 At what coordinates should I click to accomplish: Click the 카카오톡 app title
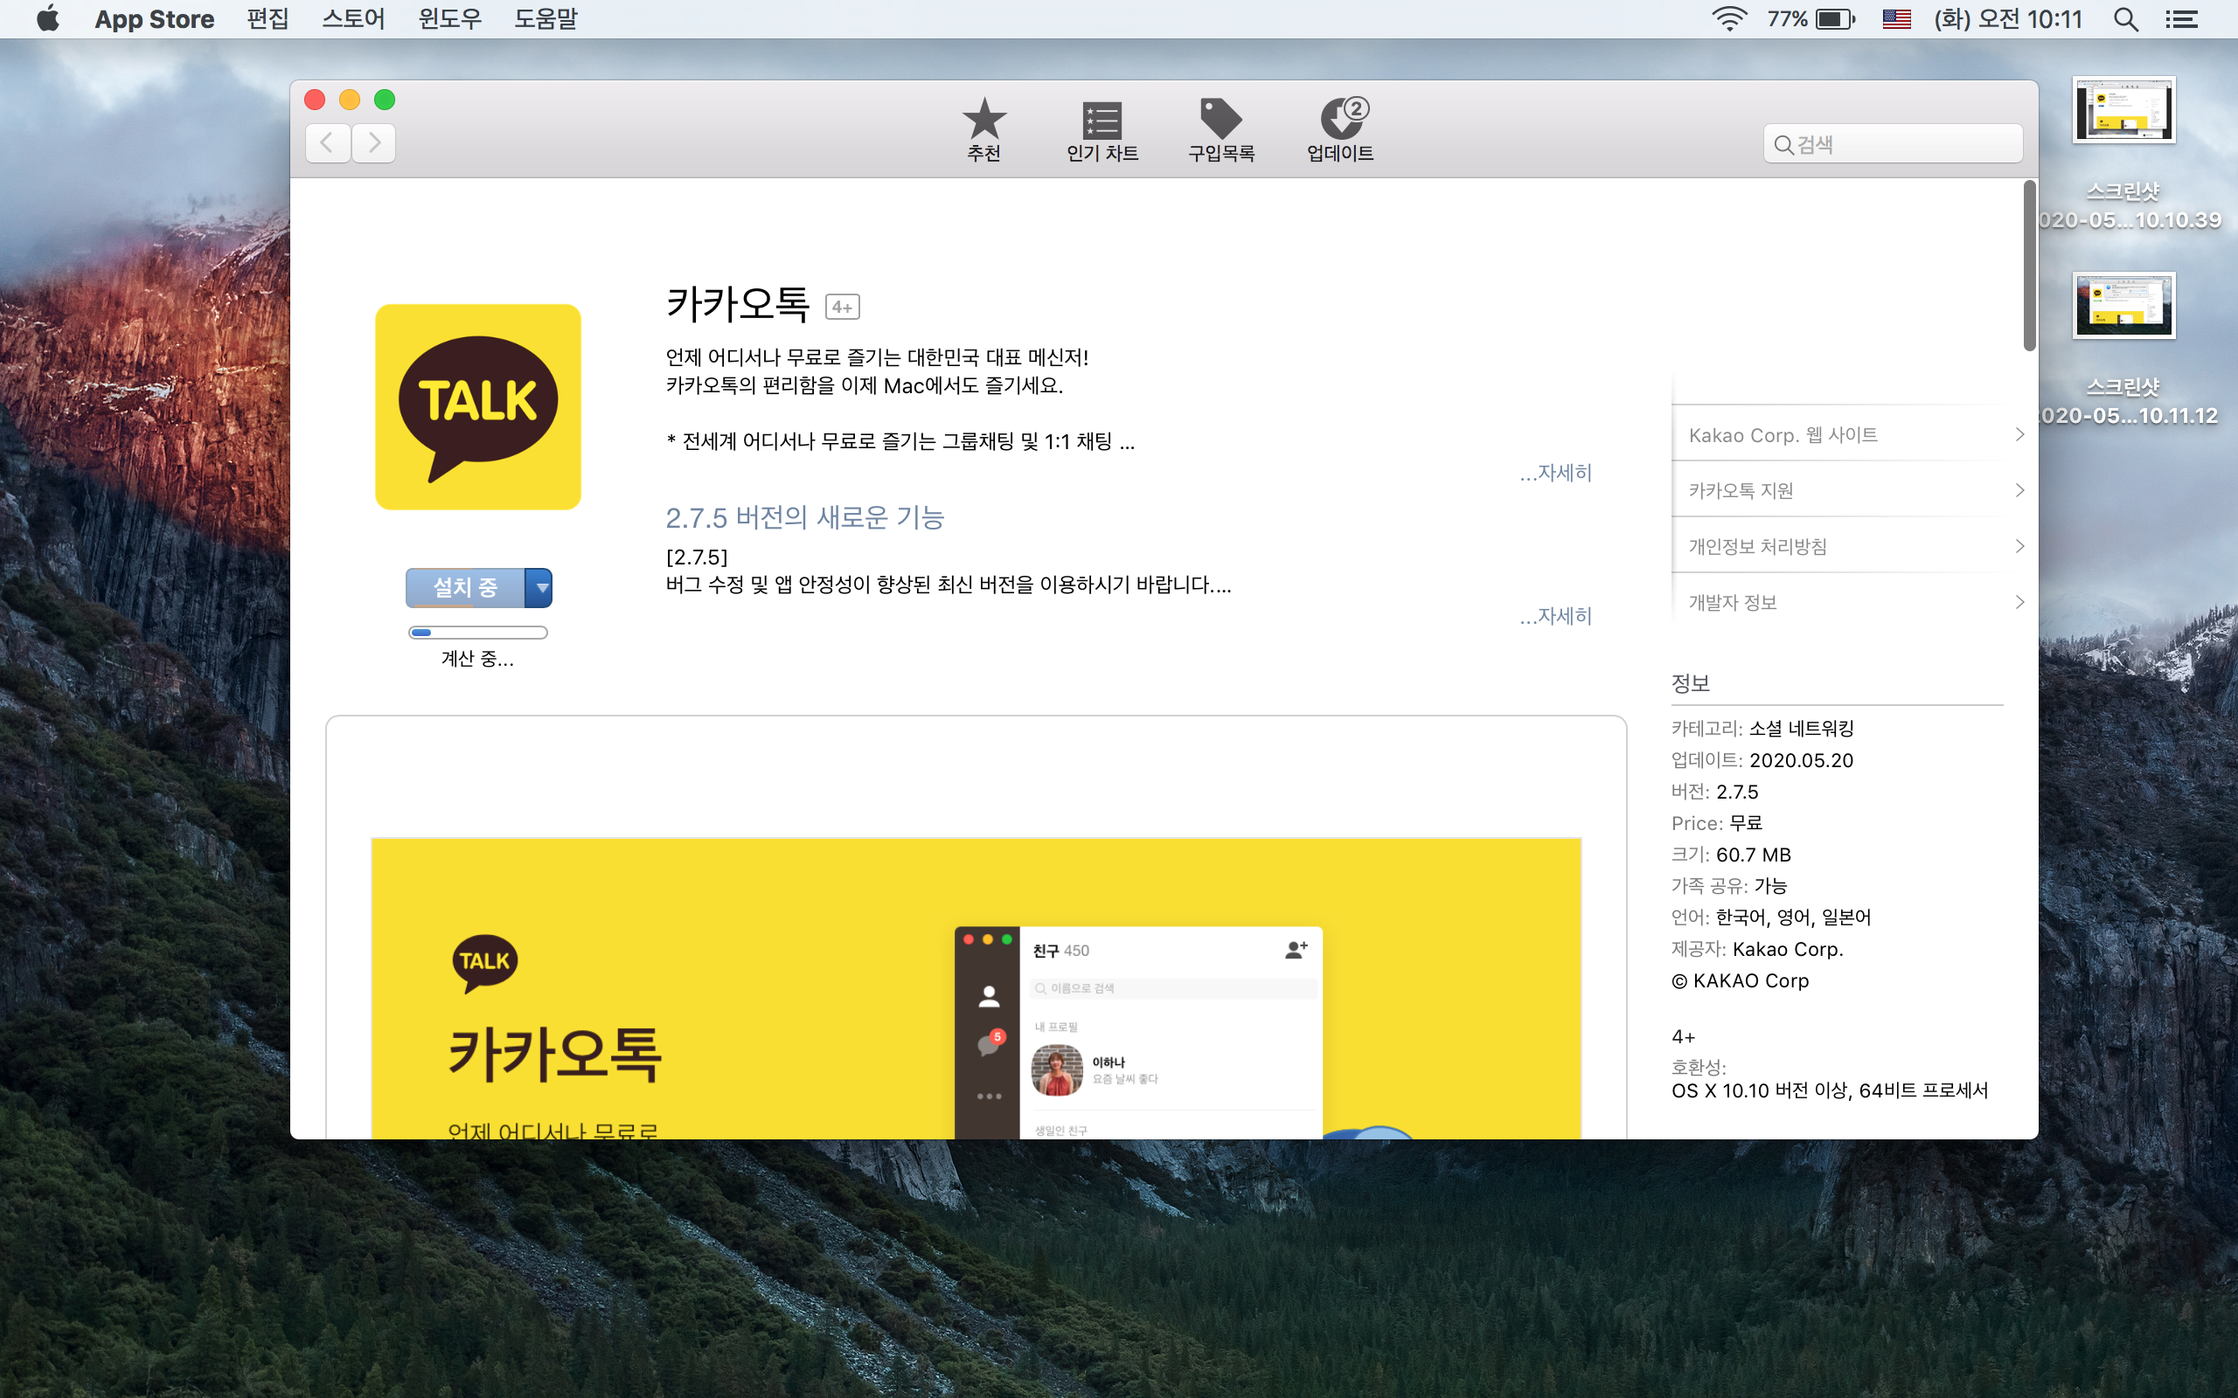pos(738,304)
